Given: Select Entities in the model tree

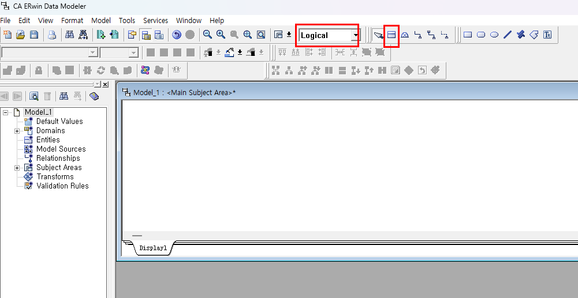Looking at the screenshot, I should [48, 140].
